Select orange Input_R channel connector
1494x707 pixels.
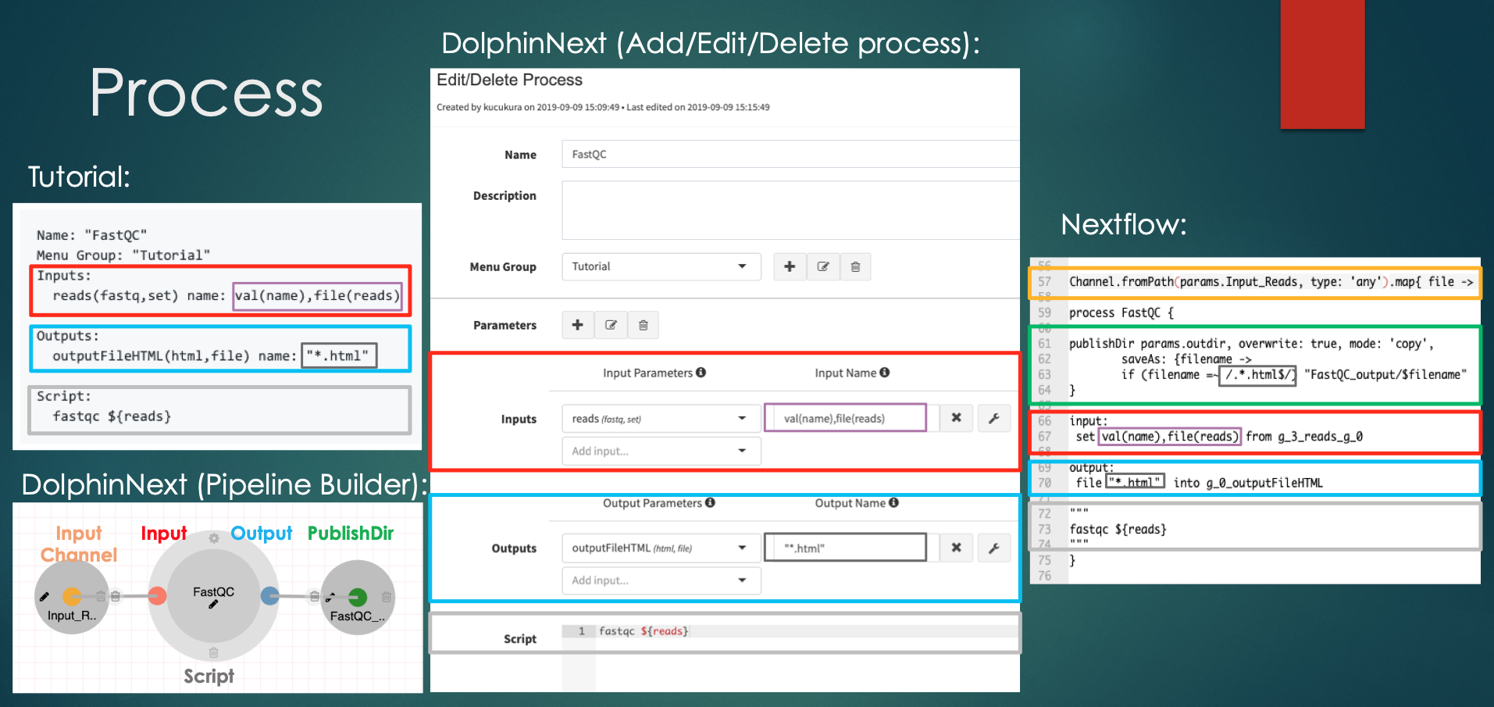pos(72,597)
